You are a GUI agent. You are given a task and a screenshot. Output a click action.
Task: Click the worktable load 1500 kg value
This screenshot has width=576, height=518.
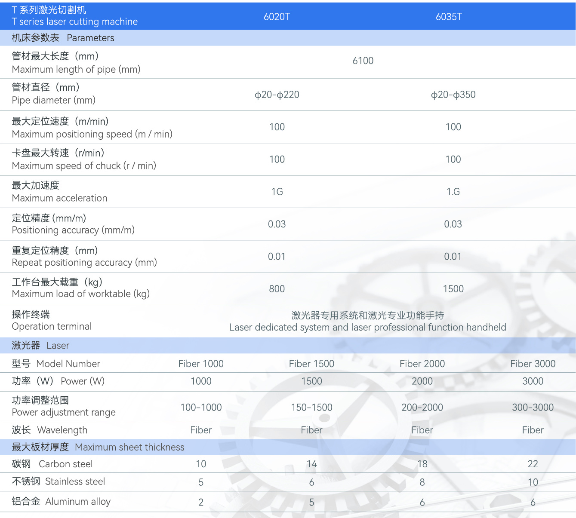pos(453,289)
